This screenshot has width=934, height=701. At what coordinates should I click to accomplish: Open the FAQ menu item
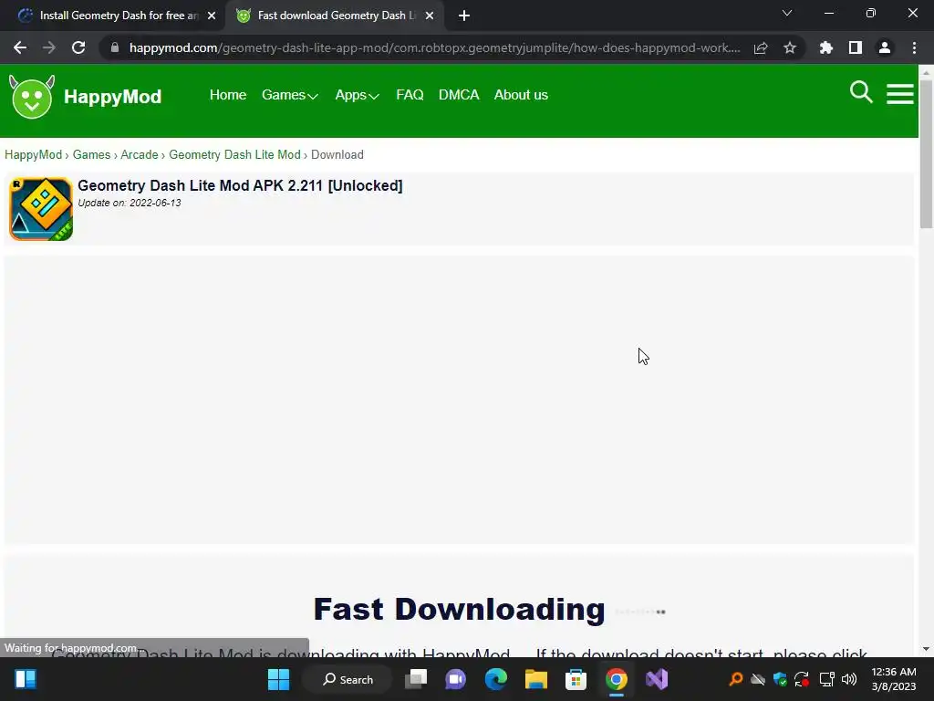coord(410,95)
